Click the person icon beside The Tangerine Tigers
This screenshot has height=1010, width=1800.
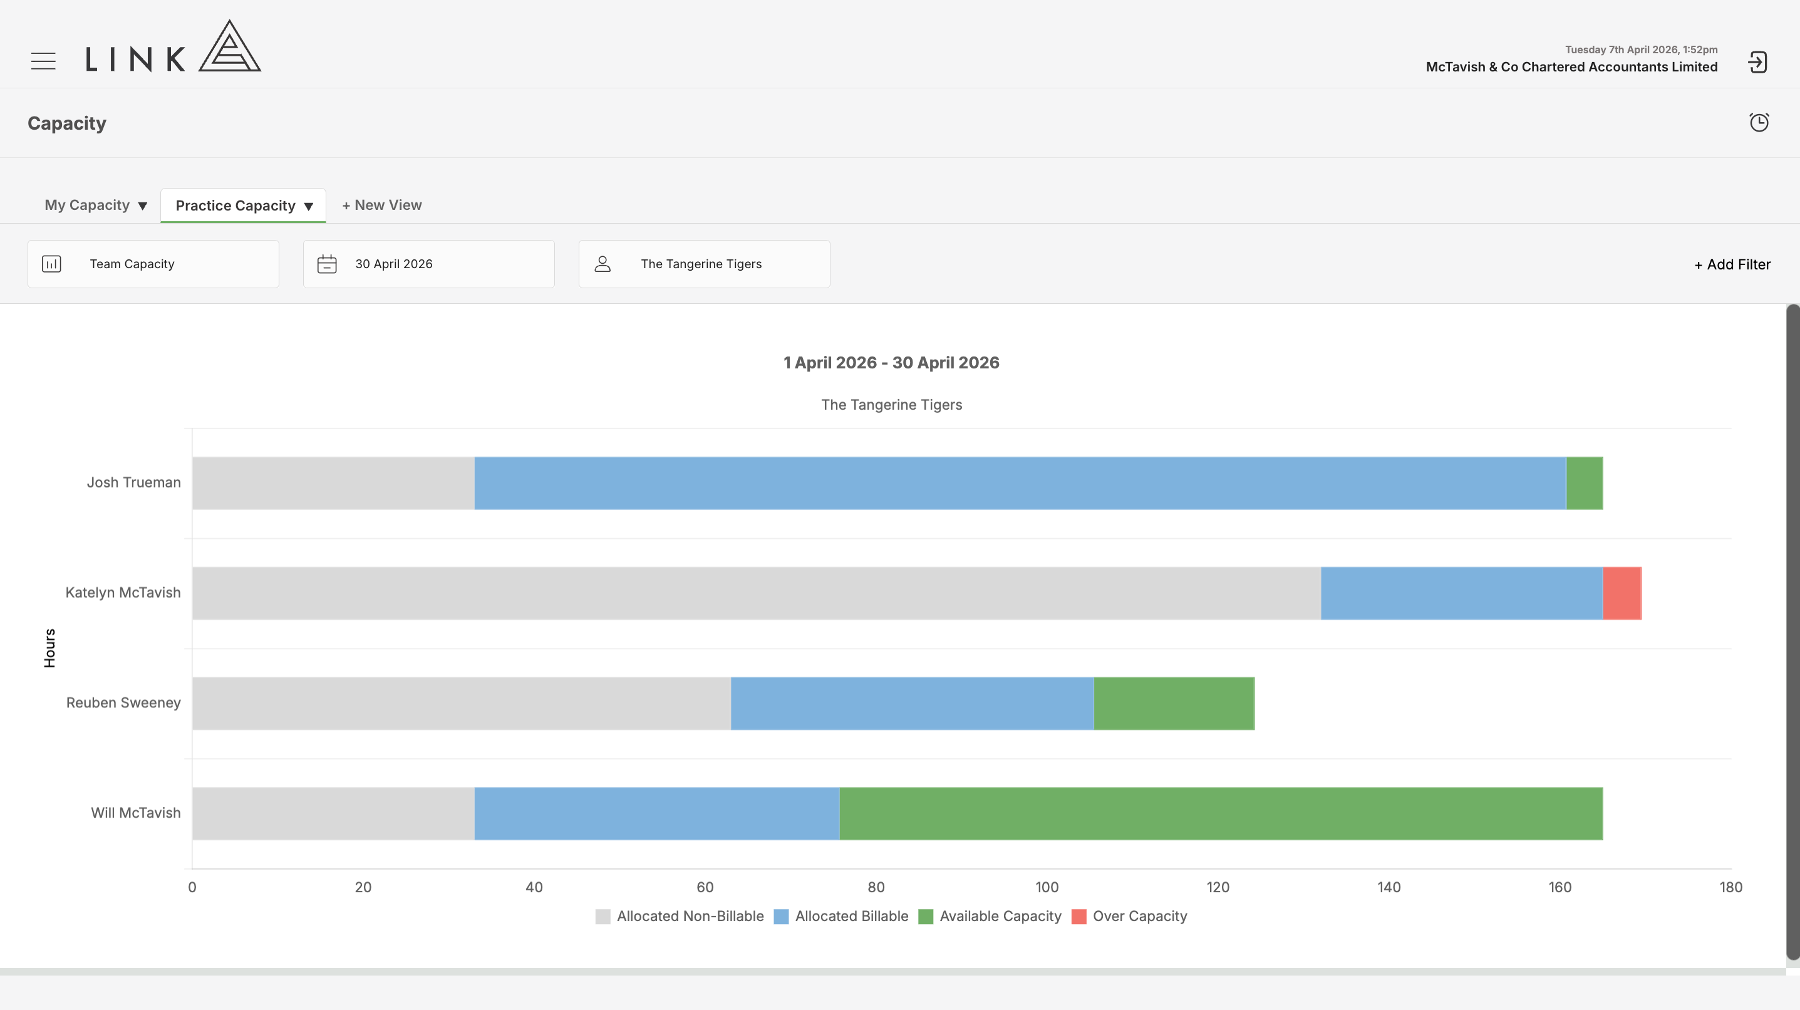coord(603,264)
